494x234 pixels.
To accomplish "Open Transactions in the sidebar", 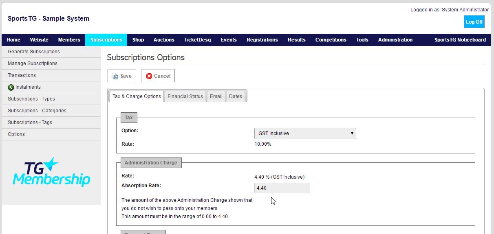I will click(x=51, y=75).
